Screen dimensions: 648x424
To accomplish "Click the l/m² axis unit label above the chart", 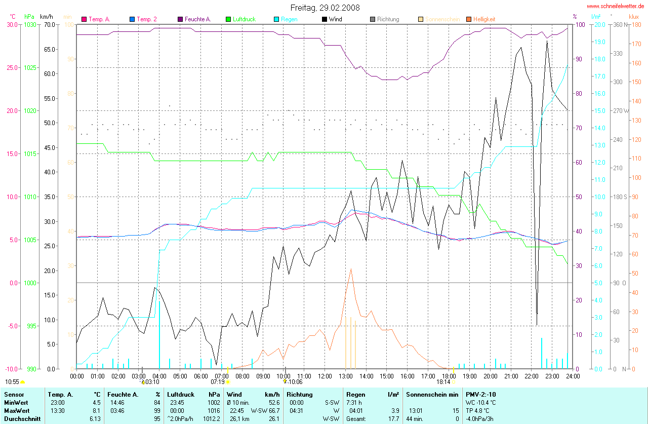I will (x=595, y=17).
